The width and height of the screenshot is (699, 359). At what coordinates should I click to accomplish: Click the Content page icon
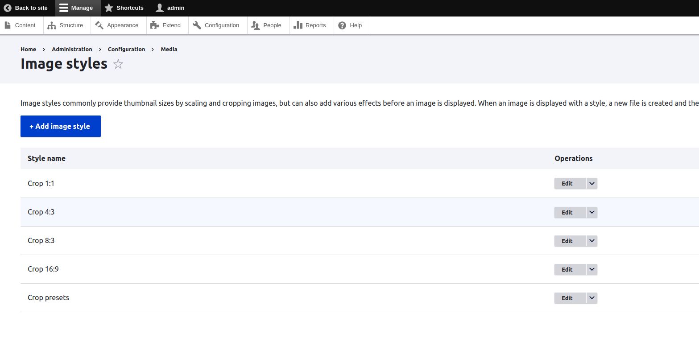(x=8, y=25)
